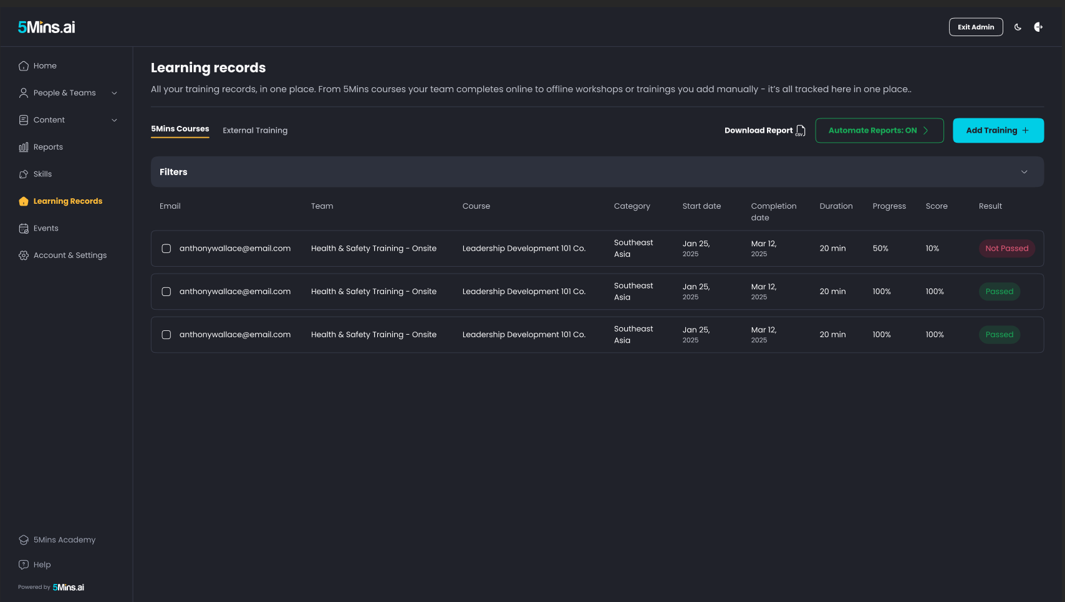The image size is (1065, 602).
Task: Click the Events calendar icon
Action: pos(24,229)
